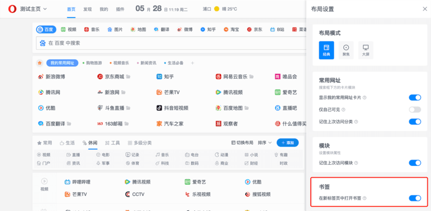The height and width of the screenshot is (211, 431).
Task: Select 图片 search category
Action: tap(115, 30)
